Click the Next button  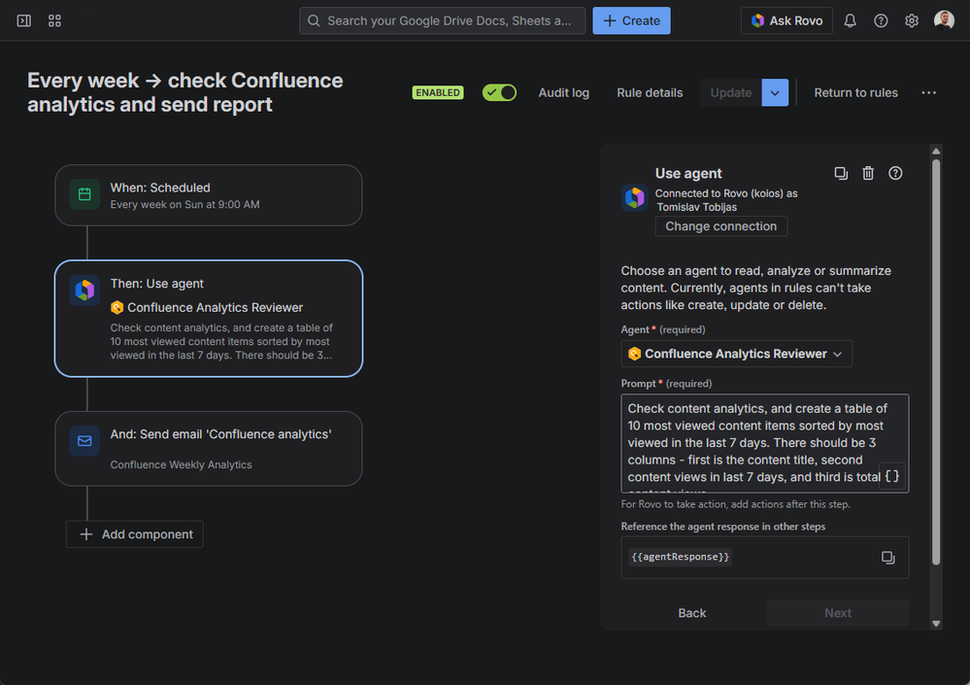(838, 612)
